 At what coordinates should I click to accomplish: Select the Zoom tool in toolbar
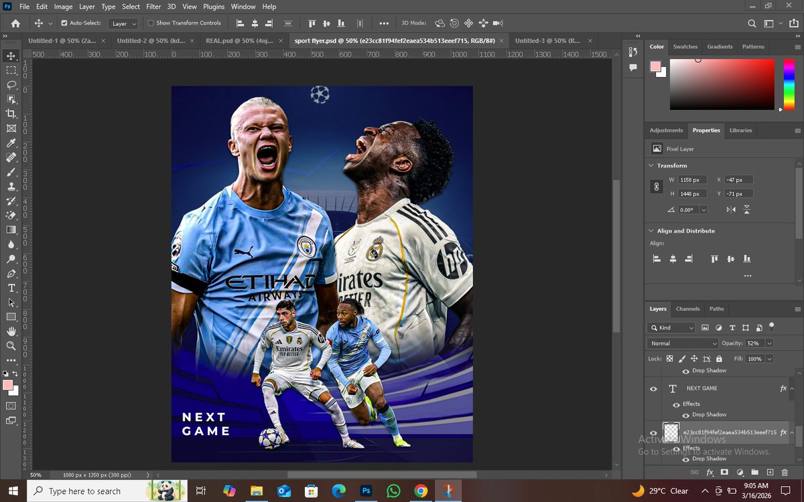click(x=11, y=345)
